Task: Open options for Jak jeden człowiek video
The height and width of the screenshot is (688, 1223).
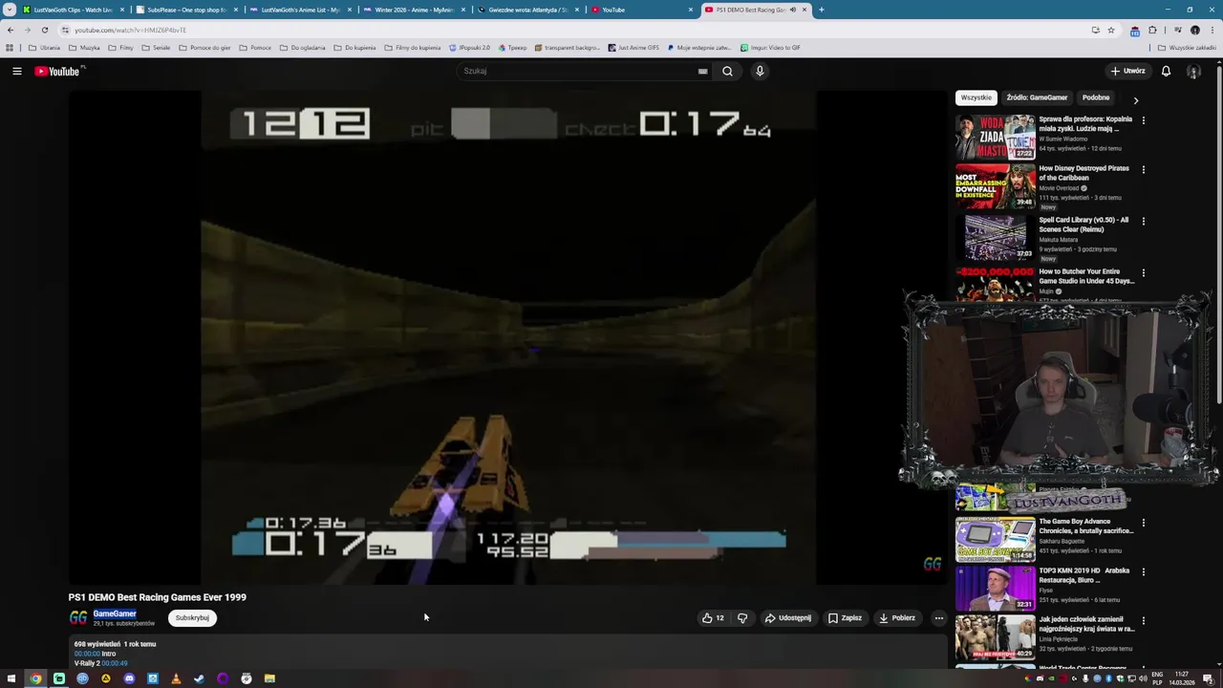Action: pos(1143,620)
